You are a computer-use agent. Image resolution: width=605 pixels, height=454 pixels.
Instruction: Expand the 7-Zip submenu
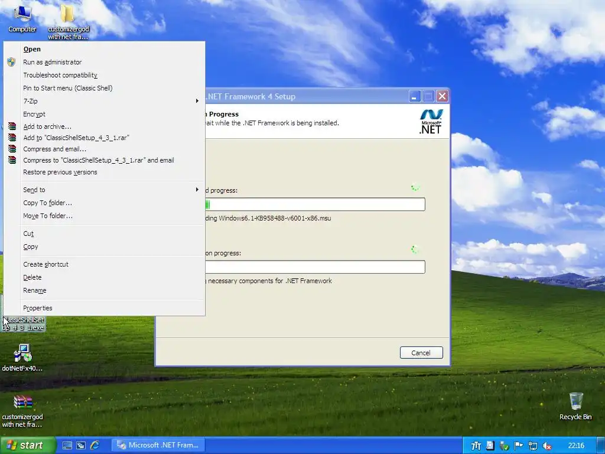pyautogui.click(x=104, y=101)
